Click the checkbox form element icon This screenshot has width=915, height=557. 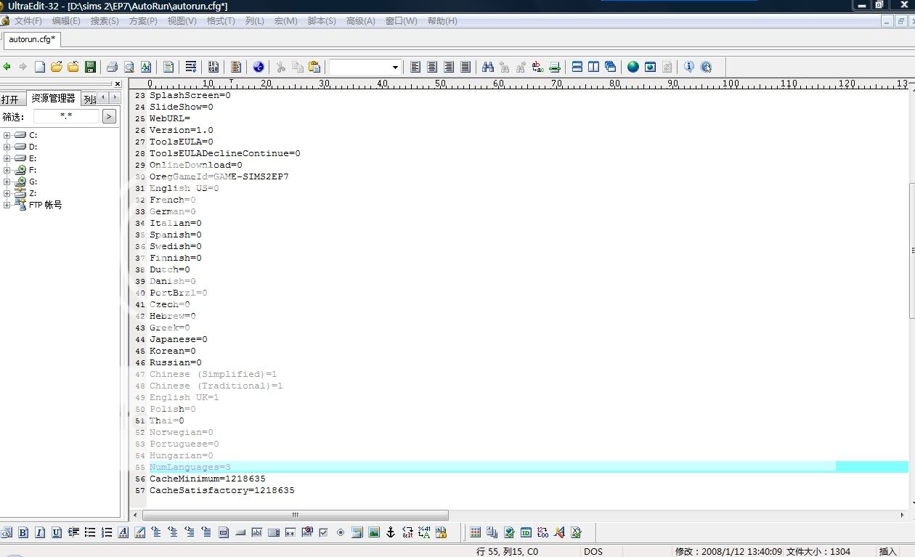click(x=323, y=532)
